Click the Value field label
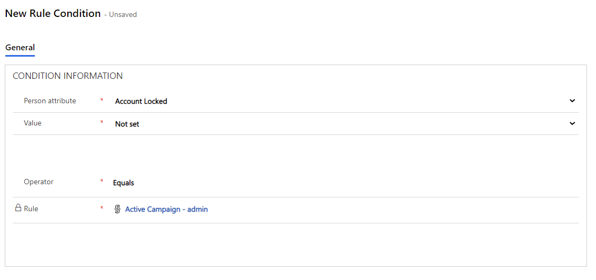Viewport: 596px width, 280px height. coord(32,123)
